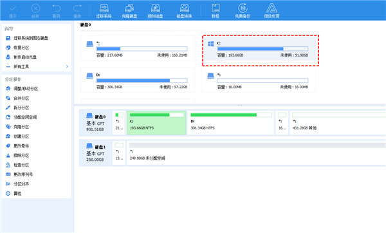Select the 431.28GB 其他 block in disk map
386x233 pixels.
(x=338, y=123)
